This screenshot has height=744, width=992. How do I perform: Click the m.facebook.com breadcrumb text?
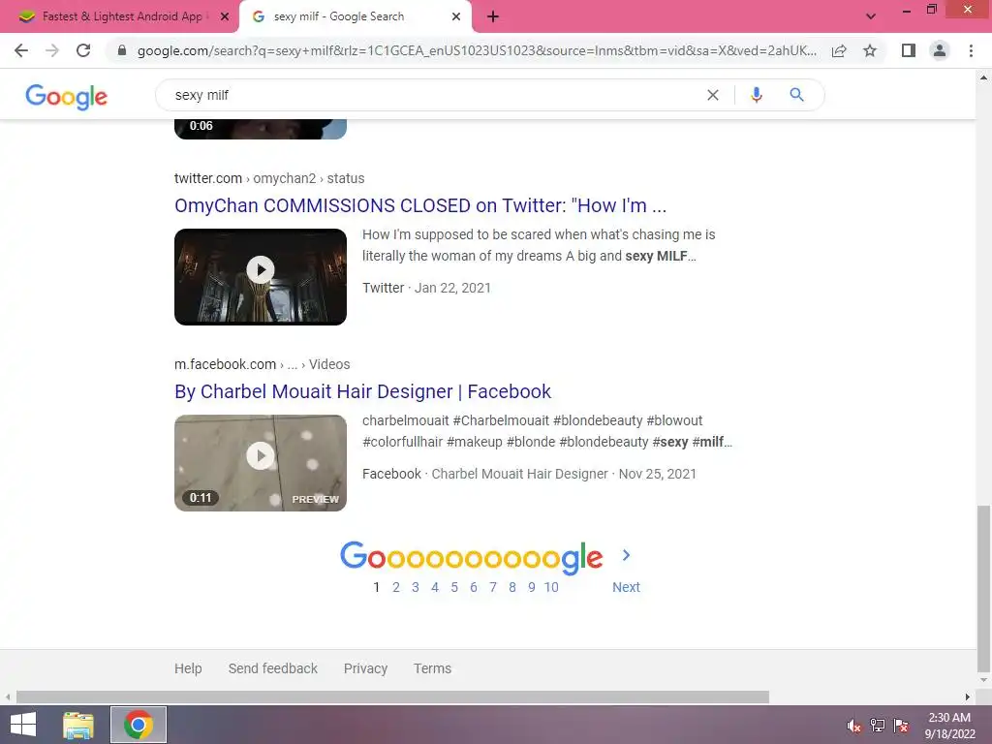(225, 364)
